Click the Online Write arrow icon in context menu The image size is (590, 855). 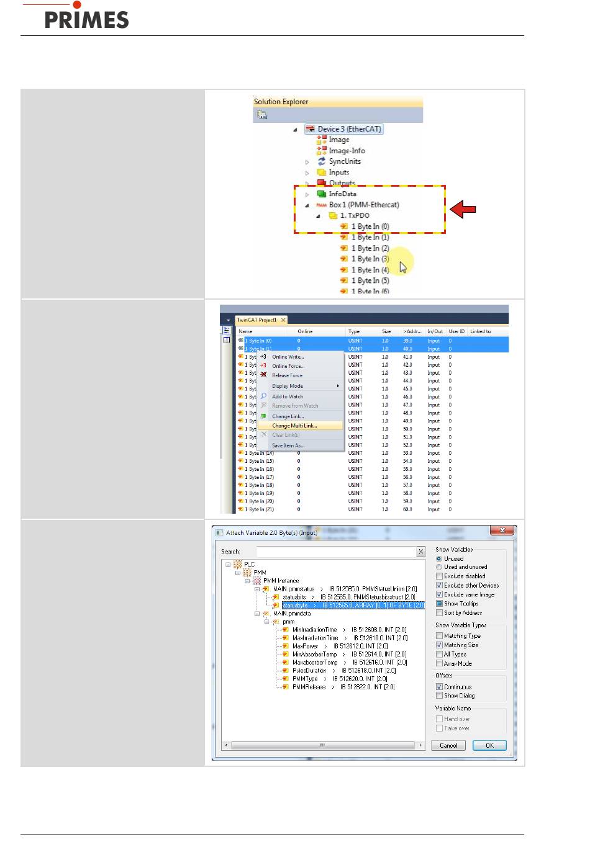263,357
